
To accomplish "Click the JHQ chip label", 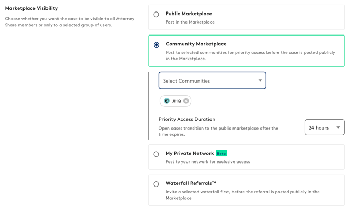I will pyautogui.click(x=177, y=101).
